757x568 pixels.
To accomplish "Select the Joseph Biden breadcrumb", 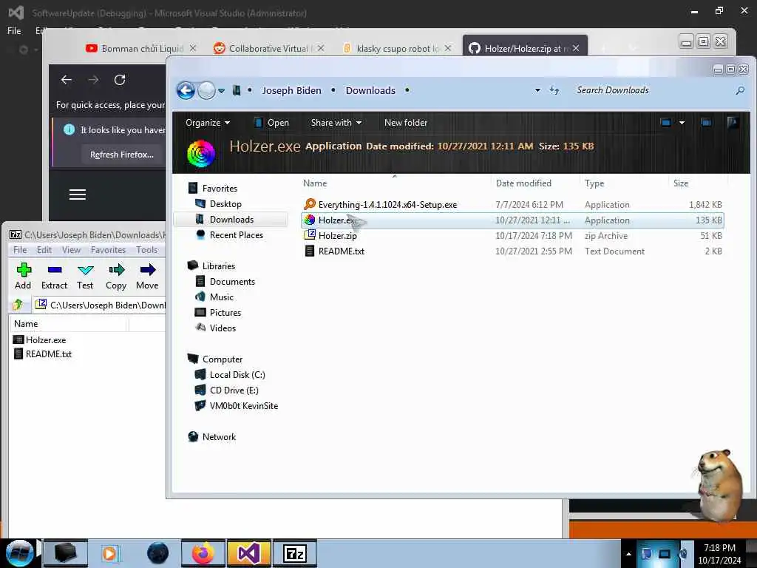I will pyautogui.click(x=291, y=90).
